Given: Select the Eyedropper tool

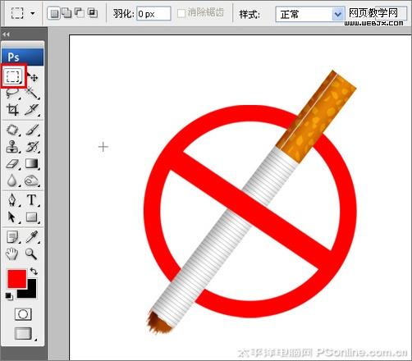Looking at the screenshot, I should (x=32, y=237).
